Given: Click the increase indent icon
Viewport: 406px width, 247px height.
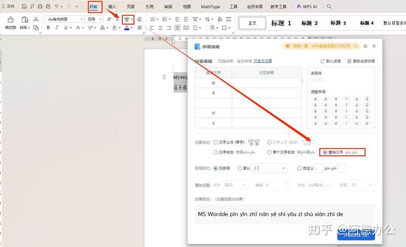Looking at the screenshot, I should coord(186,19).
